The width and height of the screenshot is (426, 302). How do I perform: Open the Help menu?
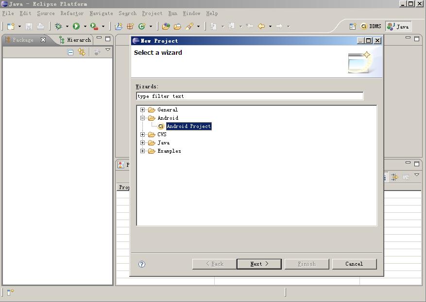click(212, 13)
